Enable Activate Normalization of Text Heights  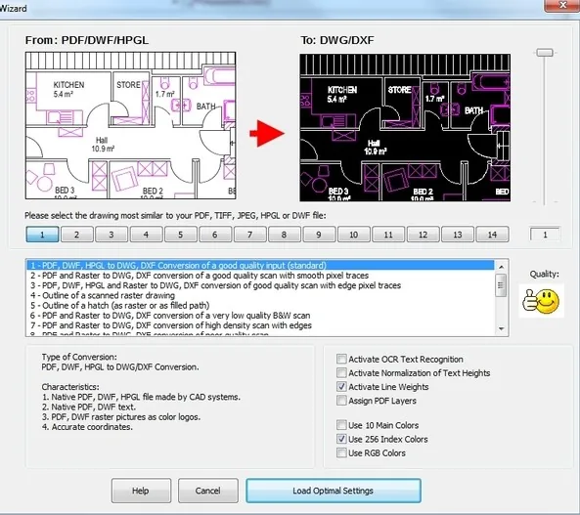(x=341, y=372)
